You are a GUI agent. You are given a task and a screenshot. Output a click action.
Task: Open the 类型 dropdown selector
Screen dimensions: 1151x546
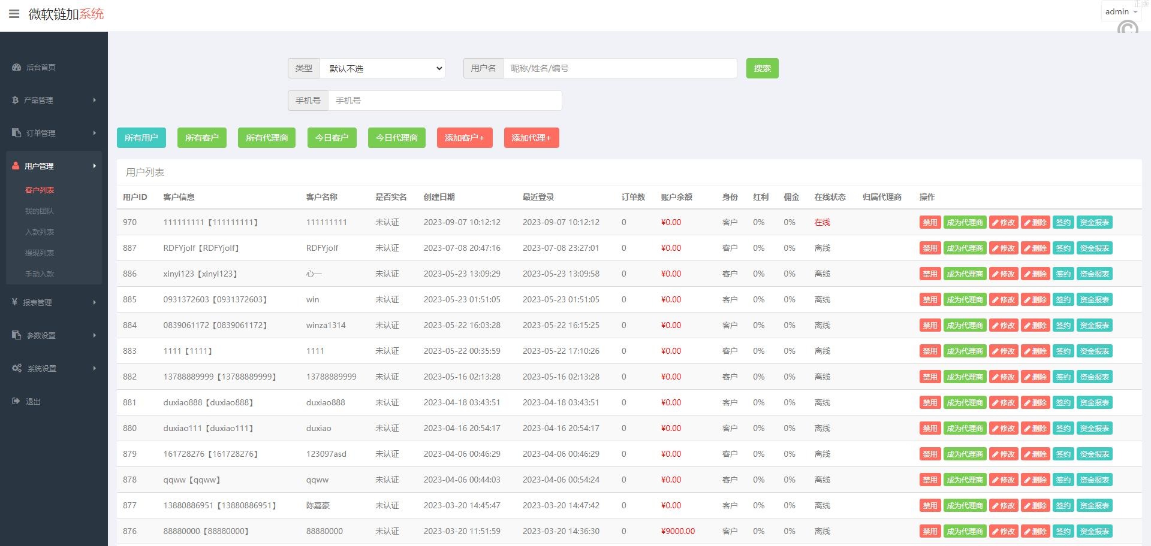click(382, 68)
